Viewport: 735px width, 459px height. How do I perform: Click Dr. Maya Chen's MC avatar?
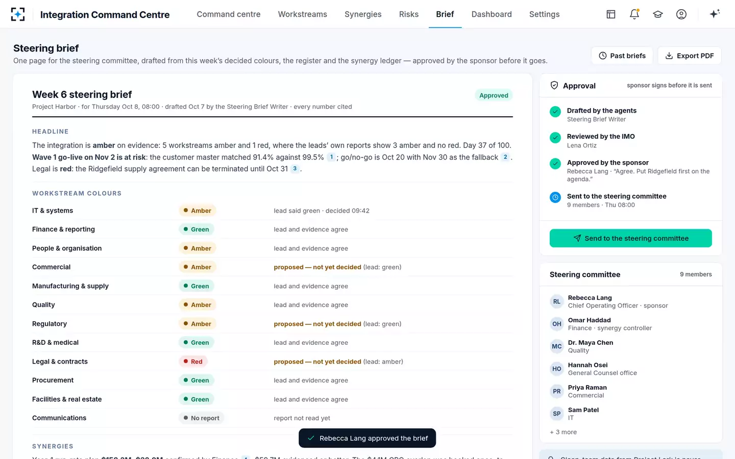[557, 346]
